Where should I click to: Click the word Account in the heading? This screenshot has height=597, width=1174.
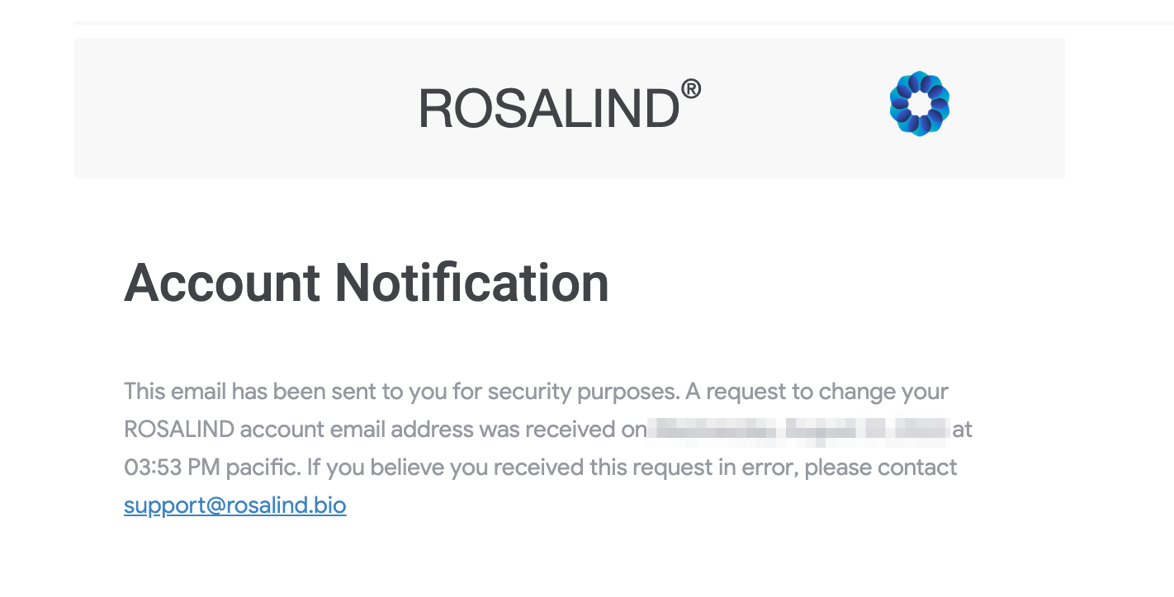point(221,282)
